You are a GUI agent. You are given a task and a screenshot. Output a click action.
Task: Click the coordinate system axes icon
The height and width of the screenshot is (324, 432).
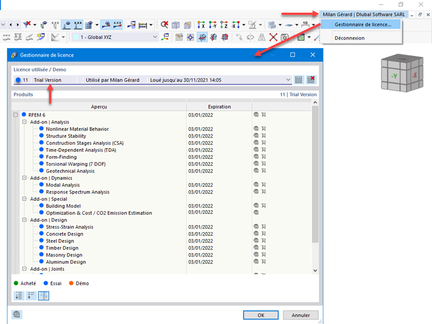pos(165,37)
